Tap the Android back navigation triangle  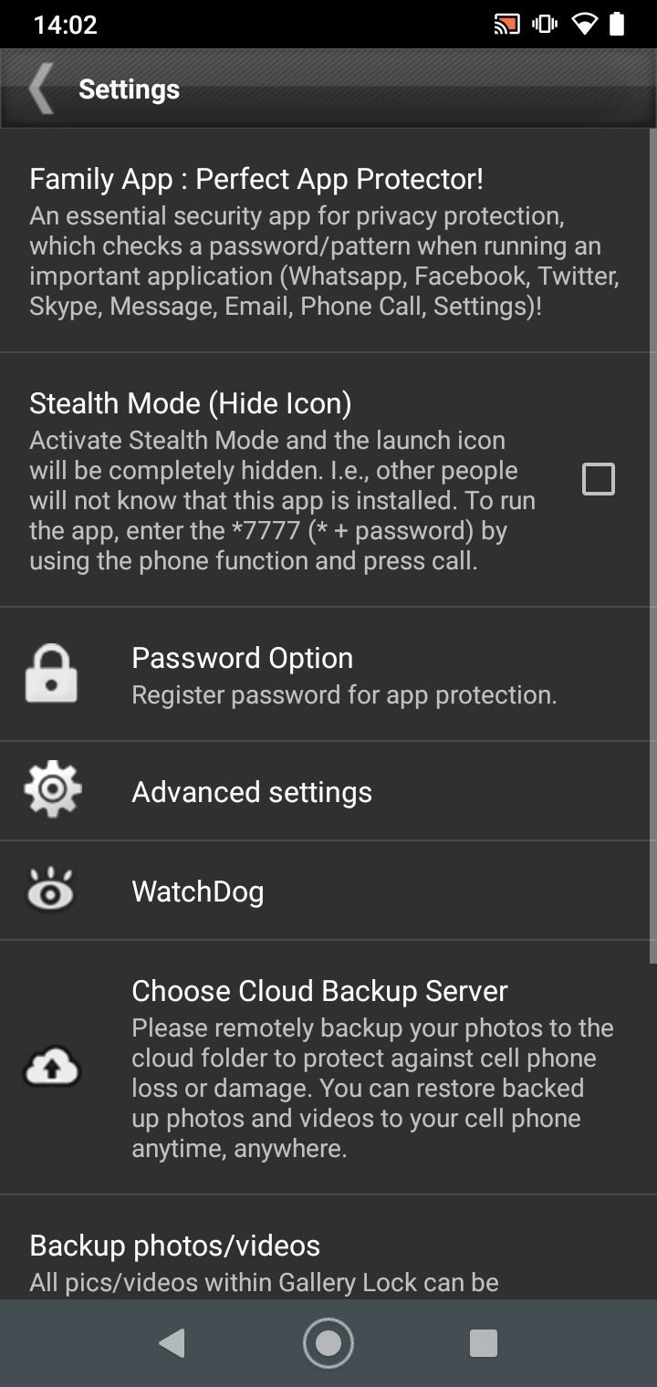[172, 1342]
